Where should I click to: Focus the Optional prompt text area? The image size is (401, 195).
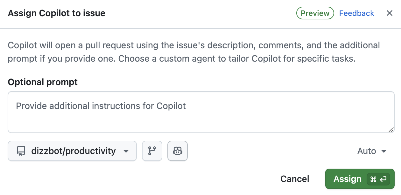pyautogui.click(x=200, y=112)
